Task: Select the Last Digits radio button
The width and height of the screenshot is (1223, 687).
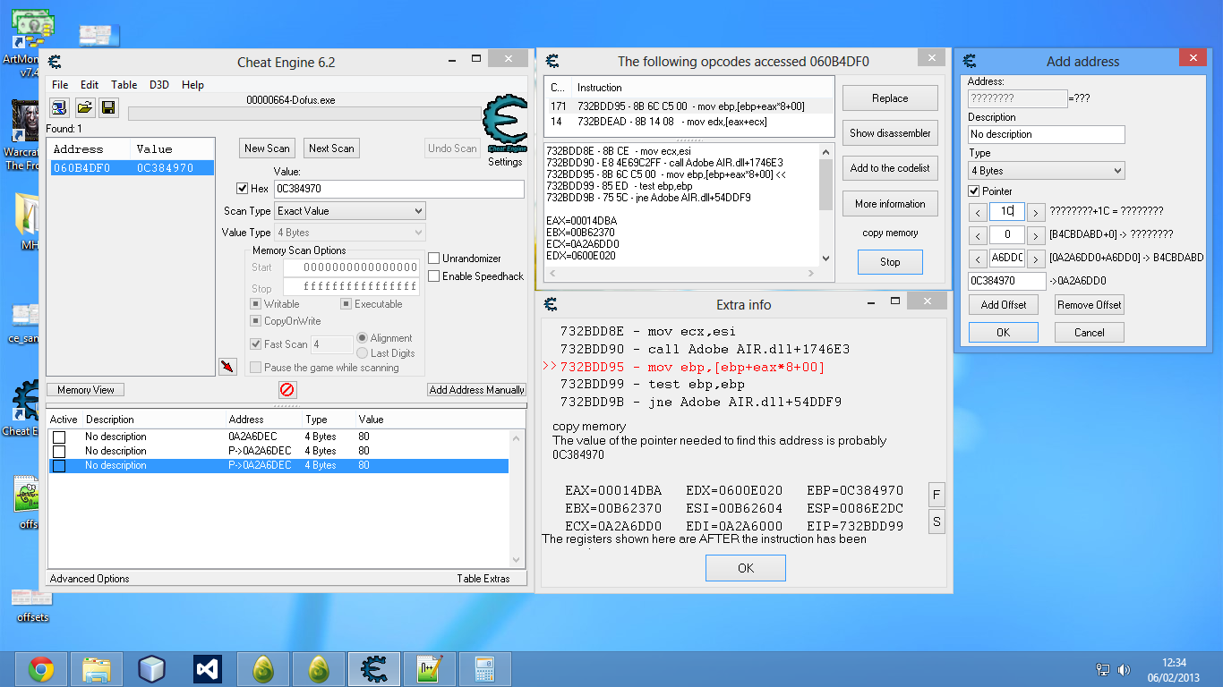Action: [x=363, y=353]
